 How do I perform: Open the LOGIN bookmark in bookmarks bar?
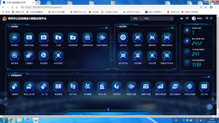94,12
